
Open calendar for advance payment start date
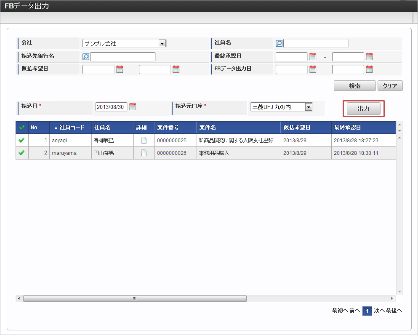pos(120,69)
